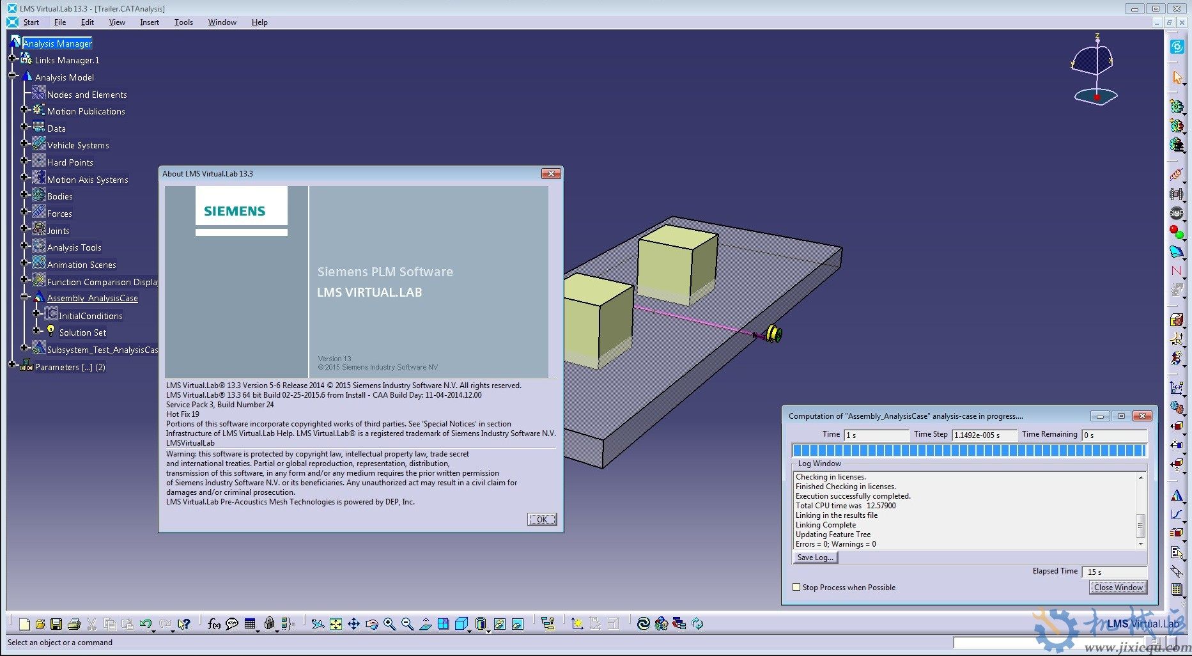Open the formula f(x) editor icon
1192x656 pixels.
[x=215, y=623]
